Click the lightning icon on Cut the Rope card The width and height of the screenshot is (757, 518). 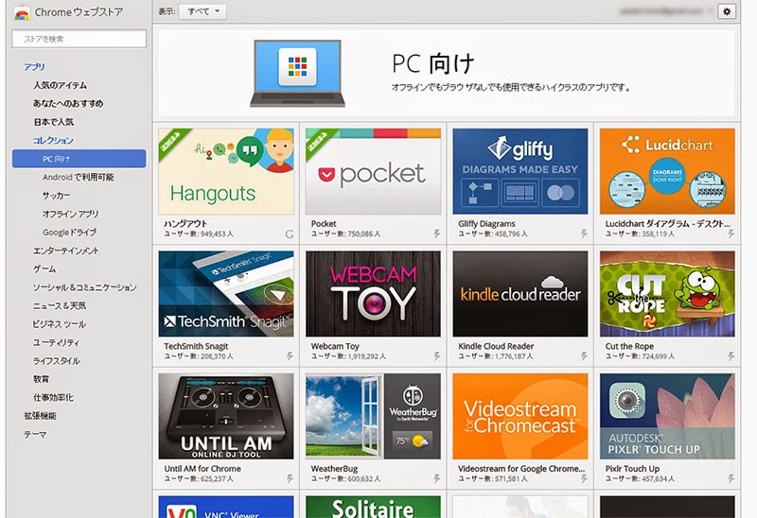[731, 356]
